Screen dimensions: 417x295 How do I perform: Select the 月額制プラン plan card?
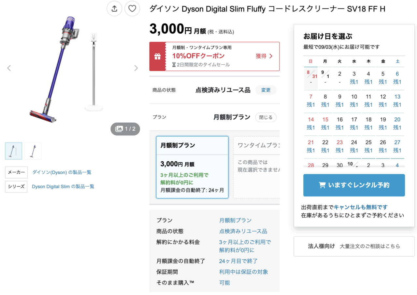tap(192, 167)
